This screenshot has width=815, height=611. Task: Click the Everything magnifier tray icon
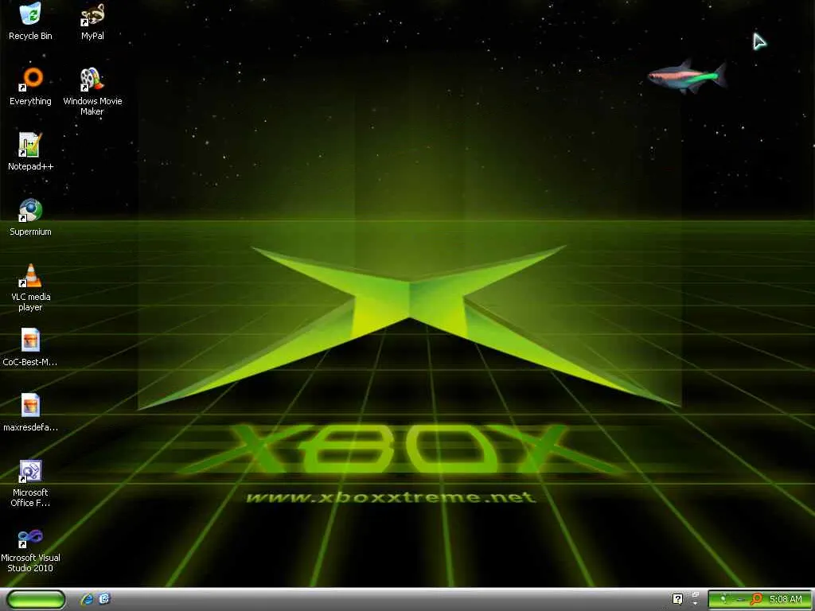[x=756, y=599]
